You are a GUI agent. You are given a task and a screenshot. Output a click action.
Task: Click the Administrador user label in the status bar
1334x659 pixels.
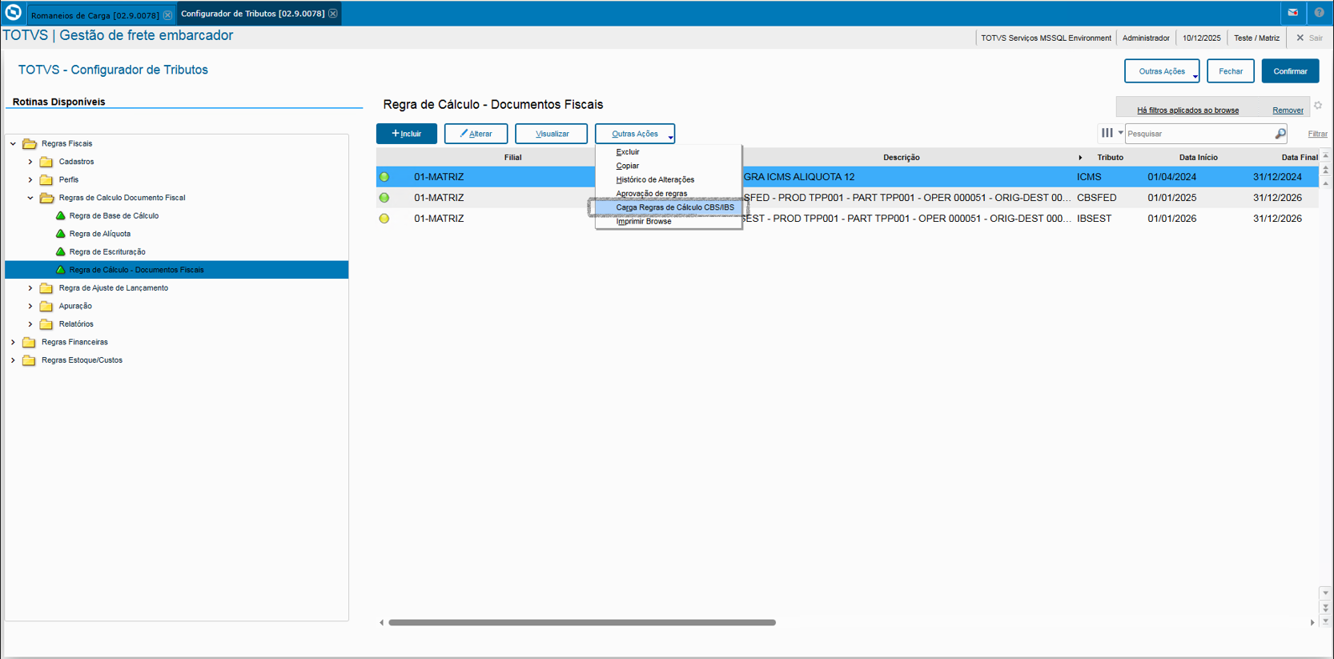click(1146, 38)
